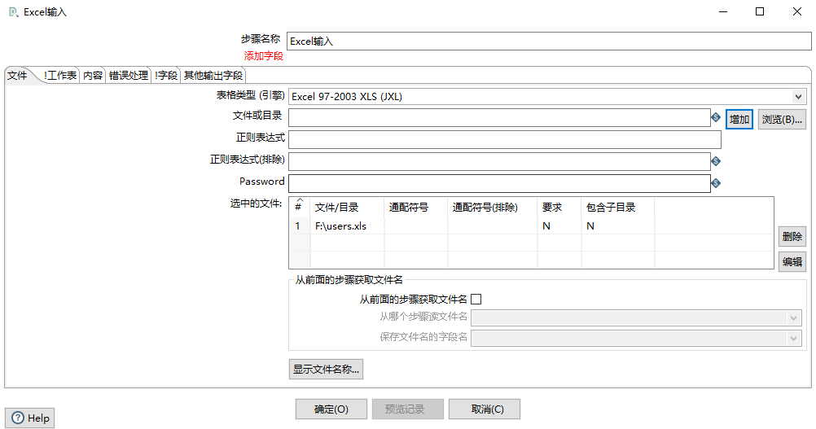This screenshot has height=429, width=816.
Task: Click 文件/目录 column header
Action: [347, 207]
